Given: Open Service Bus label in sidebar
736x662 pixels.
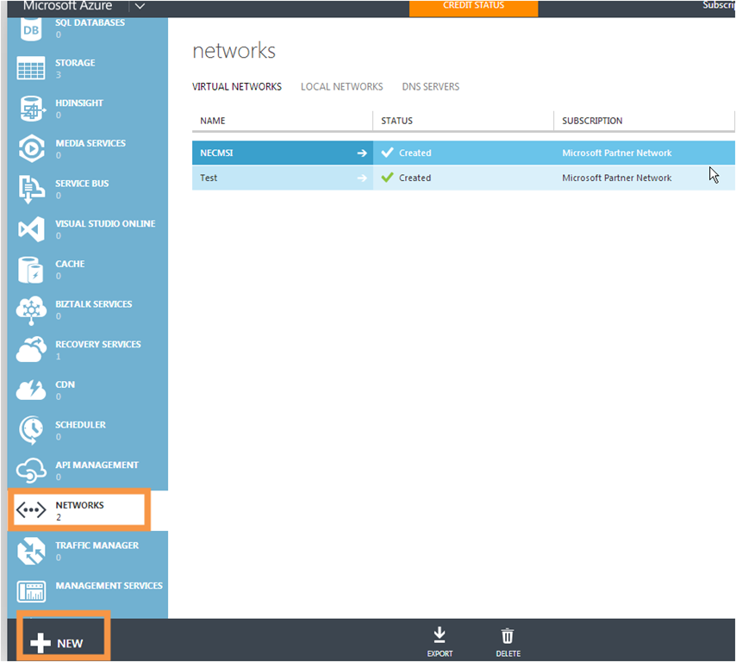Looking at the screenshot, I should coord(82,184).
